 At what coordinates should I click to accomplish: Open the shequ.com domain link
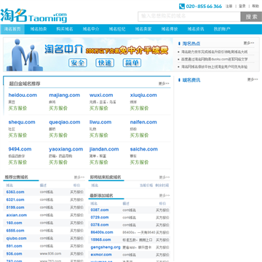[x=22, y=122]
